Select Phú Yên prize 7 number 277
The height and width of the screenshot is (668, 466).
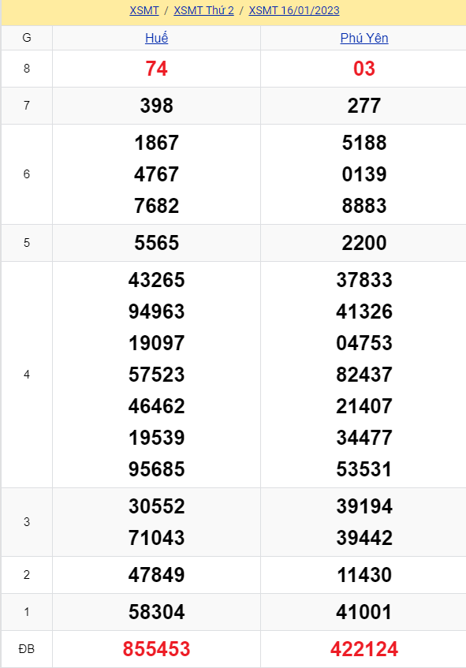tap(364, 106)
